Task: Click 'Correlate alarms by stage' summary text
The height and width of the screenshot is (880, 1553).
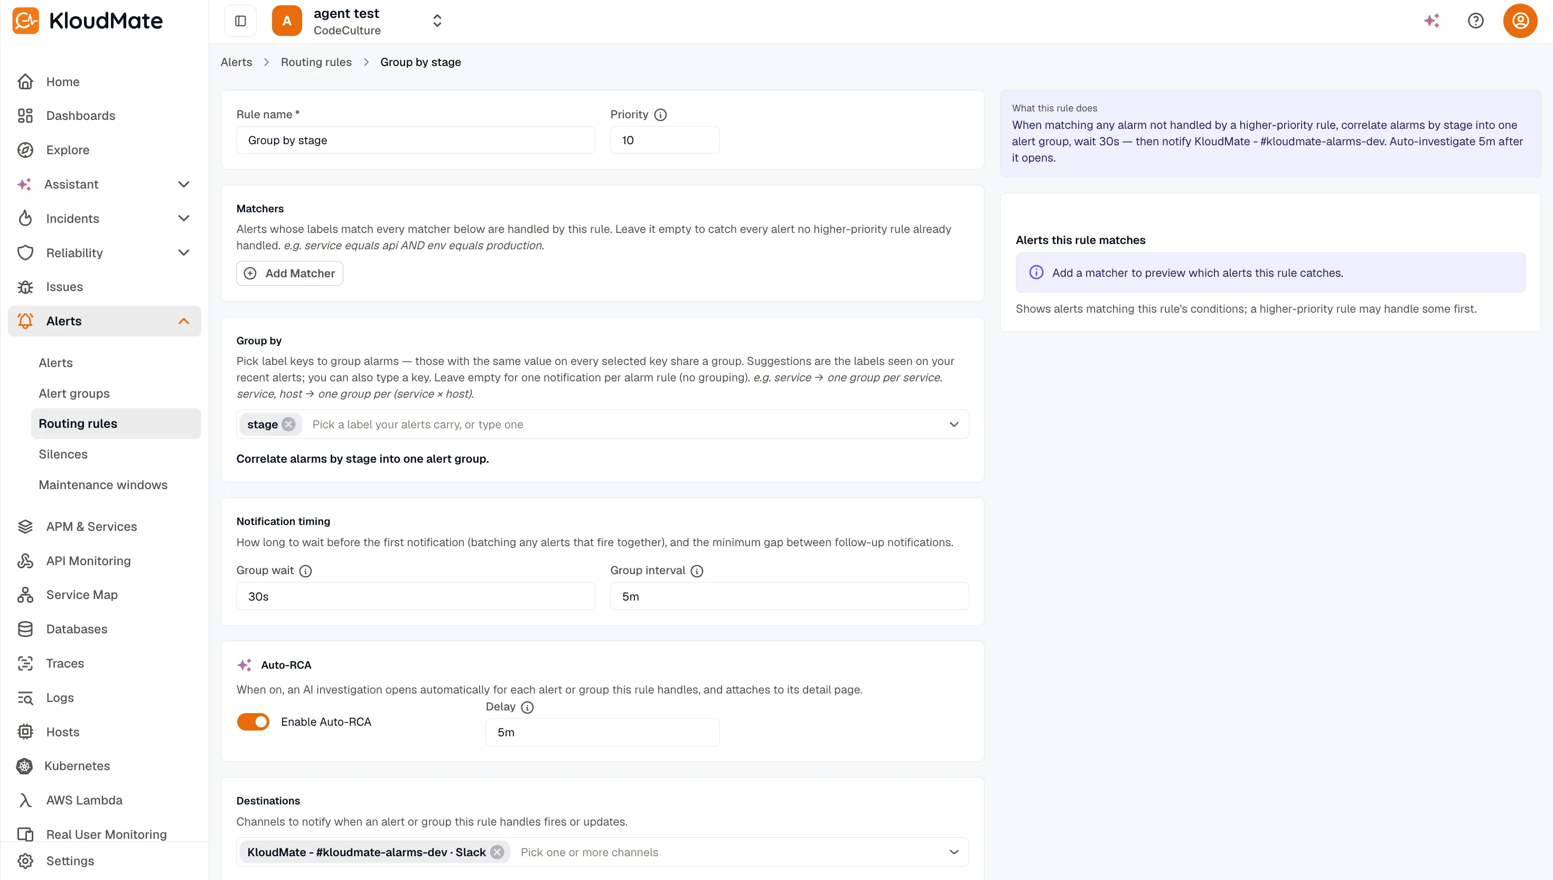Action: tap(362, 458)
